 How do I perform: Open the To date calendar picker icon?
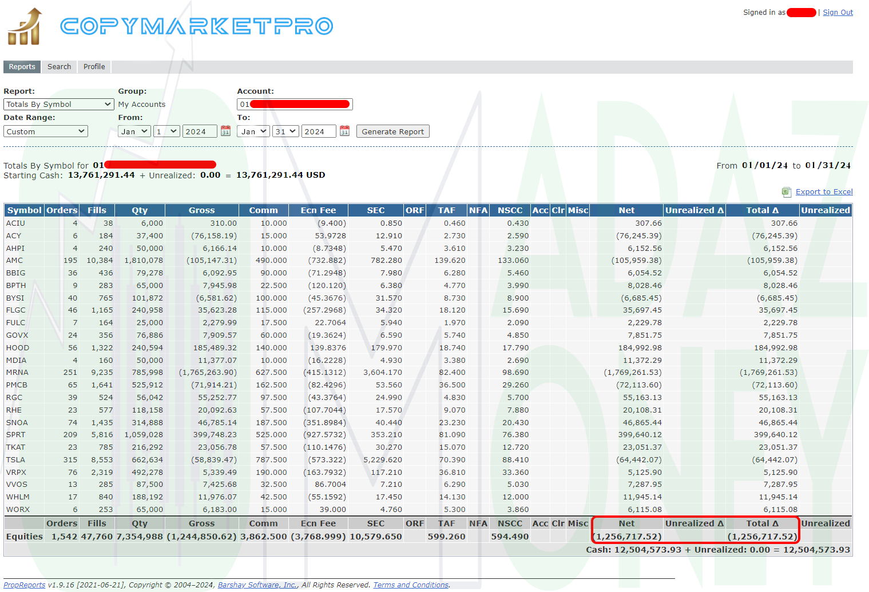344,131
